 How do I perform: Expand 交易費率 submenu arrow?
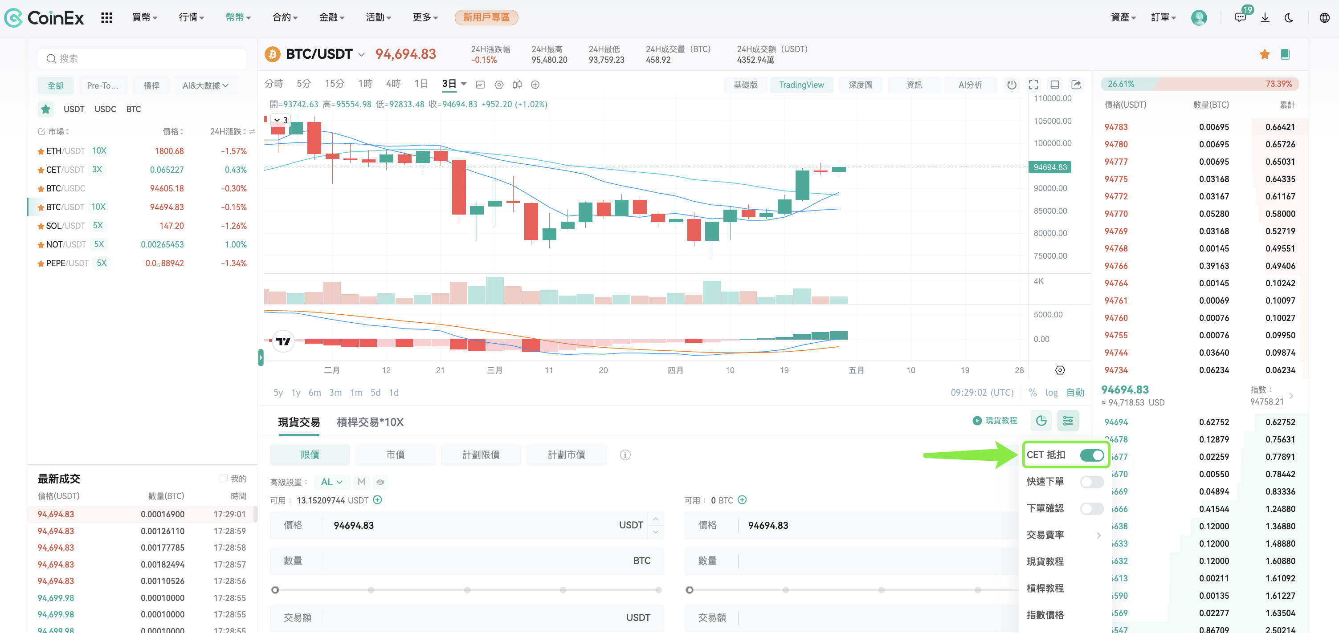click(x=1098, y=536)
